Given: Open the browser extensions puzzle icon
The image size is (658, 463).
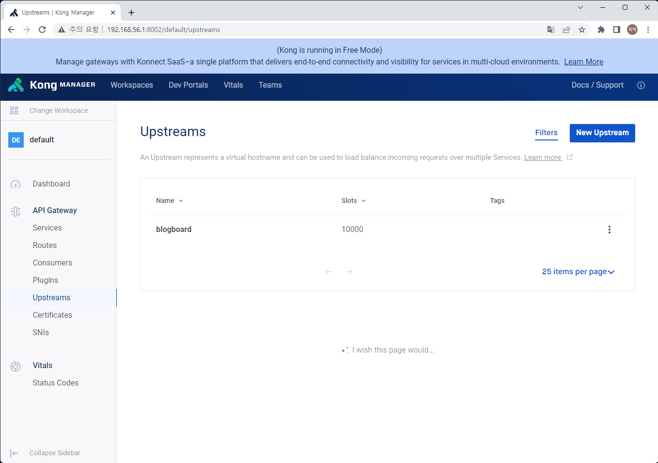Looking at the screenshot, I should point(601,30).
